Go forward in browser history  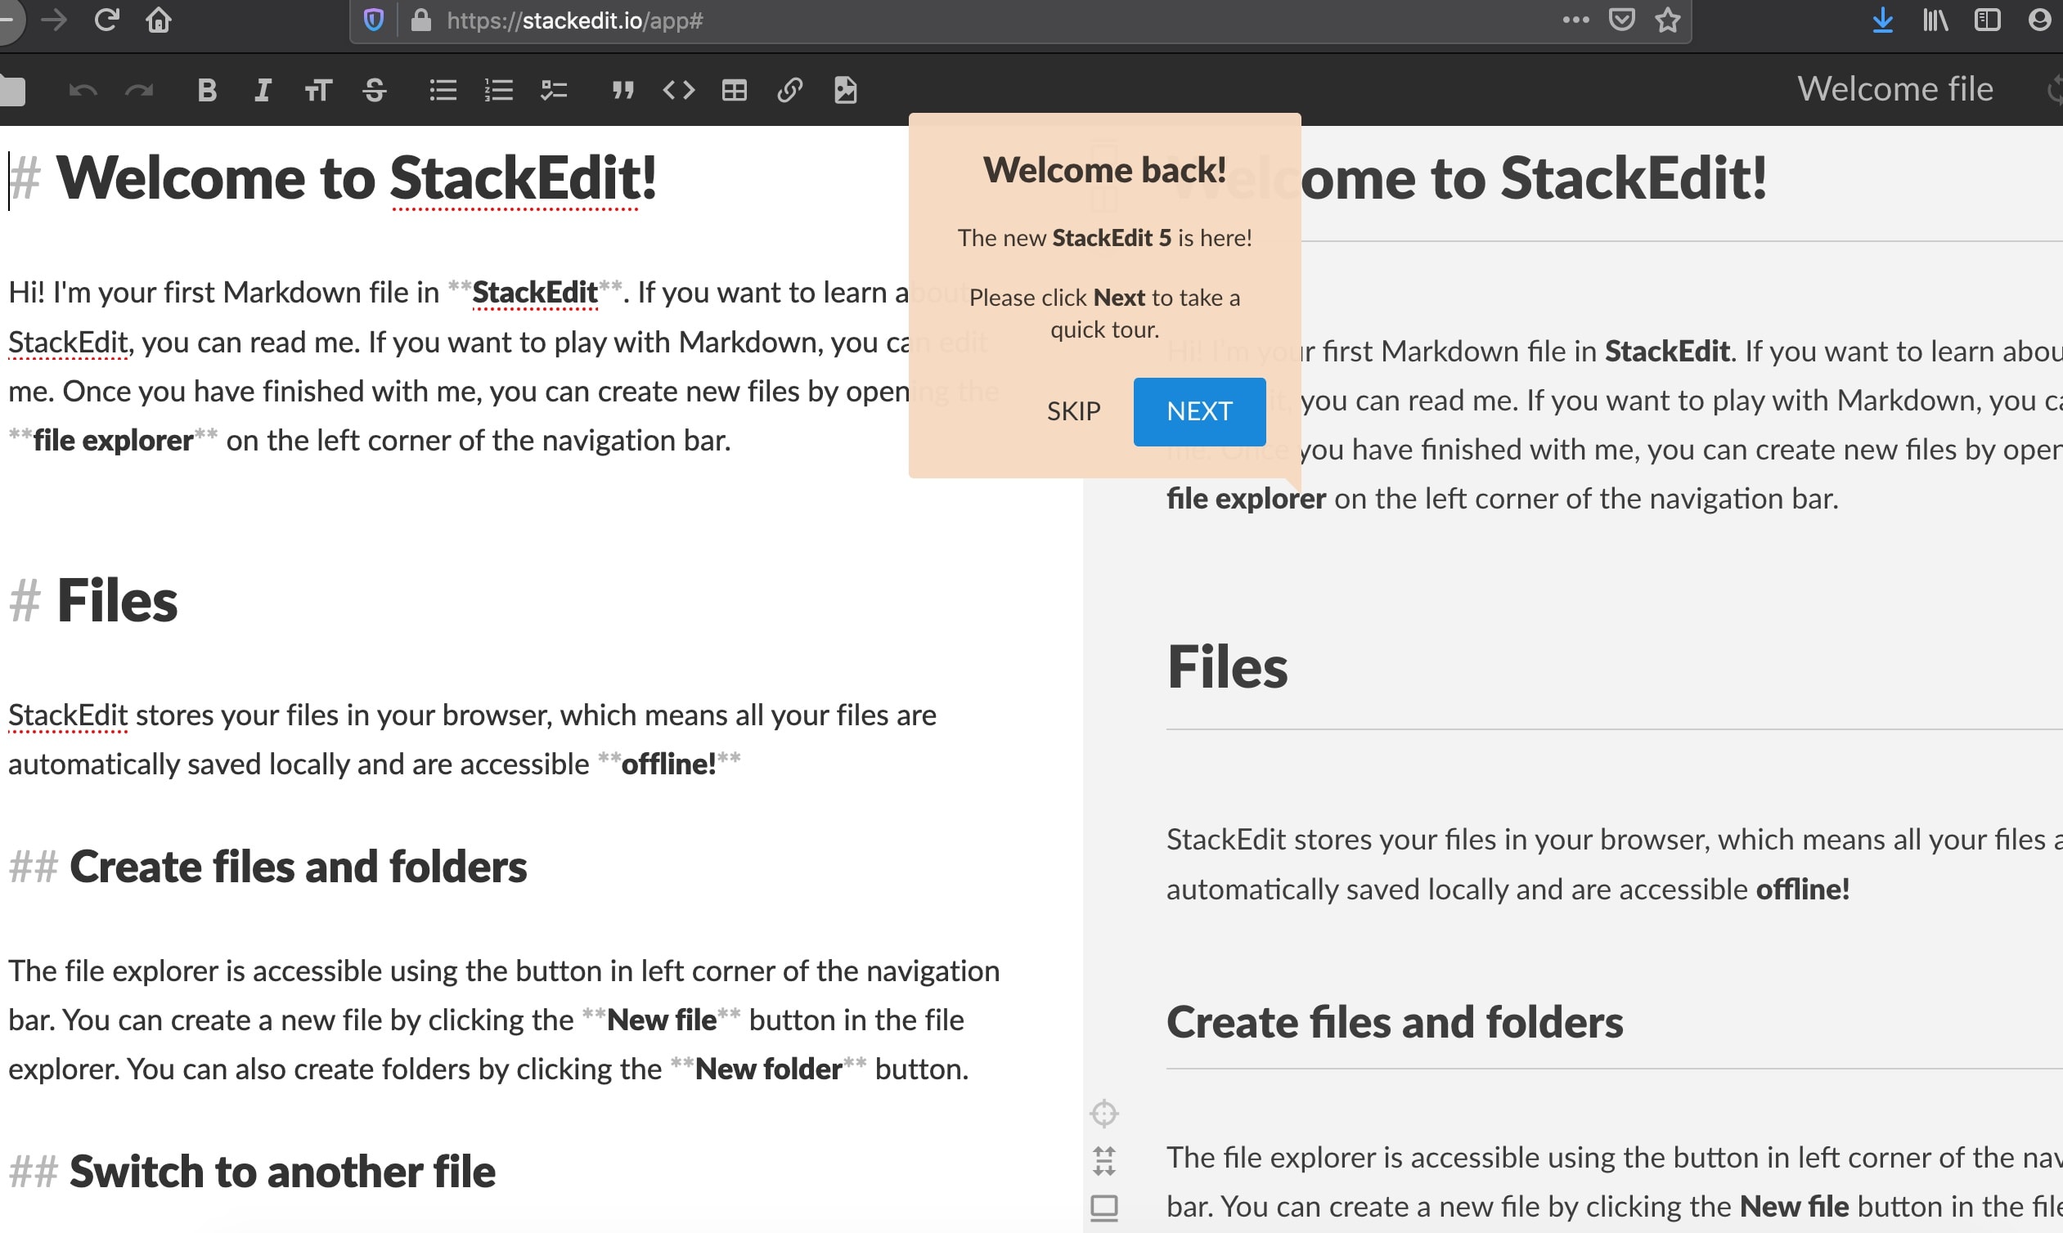[54, 19]
